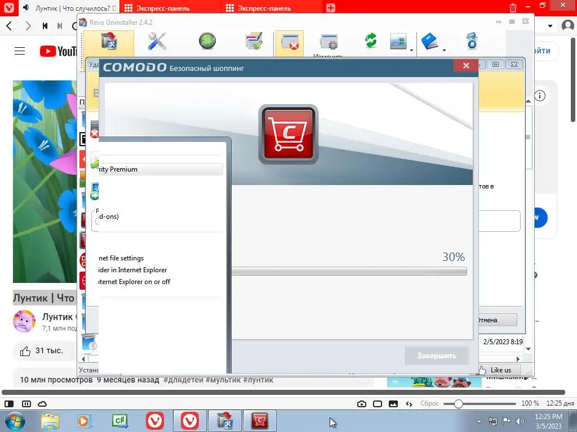
Task: Toggle images with picture status bar icon
Action: click(393, 404)
